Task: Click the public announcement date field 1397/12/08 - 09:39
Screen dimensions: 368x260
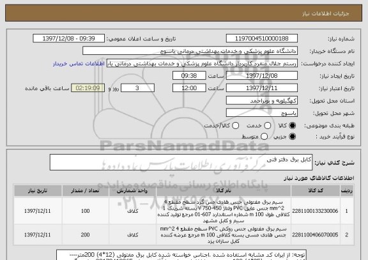Action: point(69,38)
